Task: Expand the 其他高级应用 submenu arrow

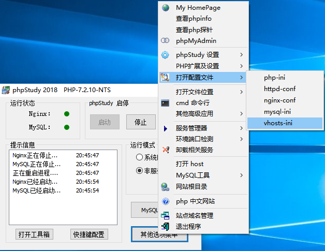Action: pos(242,113)
